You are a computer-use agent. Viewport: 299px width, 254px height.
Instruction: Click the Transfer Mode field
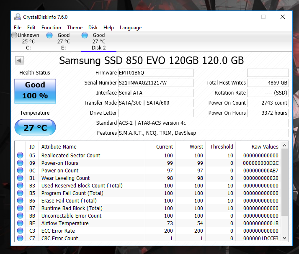pos(156,103)
